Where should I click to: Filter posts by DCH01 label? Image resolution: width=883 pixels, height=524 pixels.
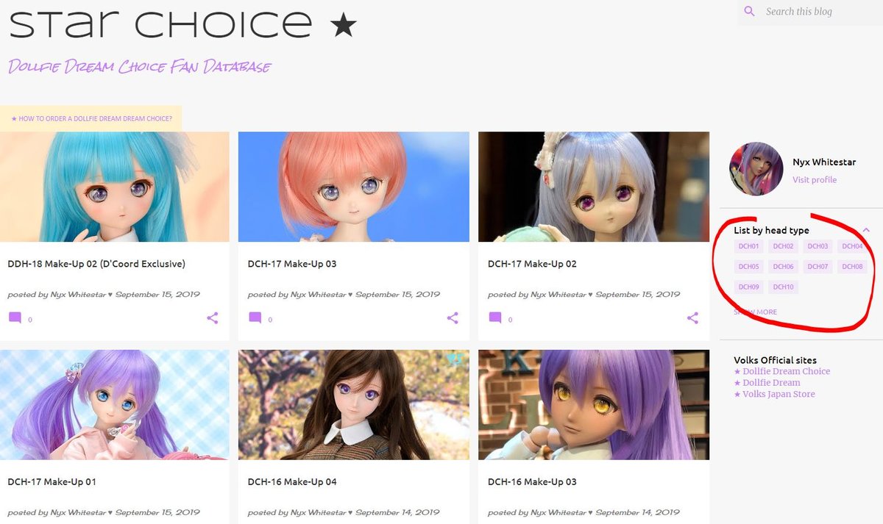tap(748, 247)
